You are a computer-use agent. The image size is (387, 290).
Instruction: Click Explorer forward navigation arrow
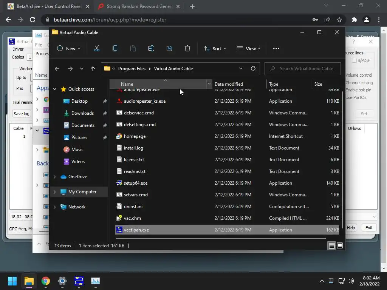[x=70, y=69]
